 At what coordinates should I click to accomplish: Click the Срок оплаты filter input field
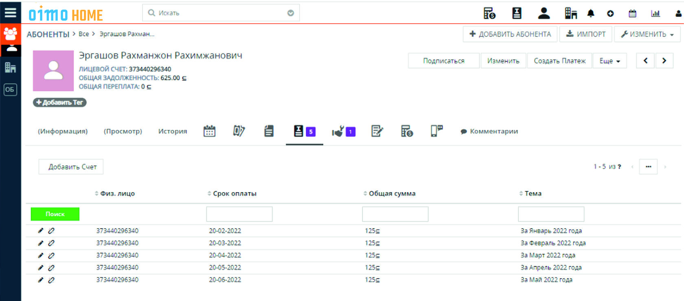(x=239, y=214)
